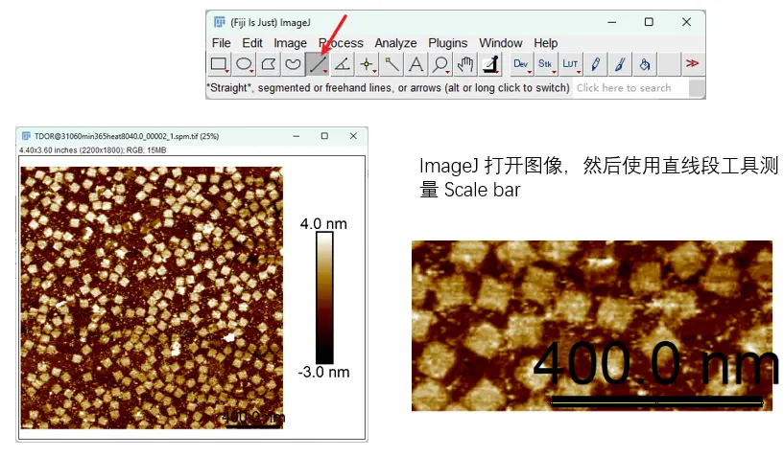Click the 'Click here to search' field
The width and height of the screenshot is (784, 457).
tap(630, 88)
